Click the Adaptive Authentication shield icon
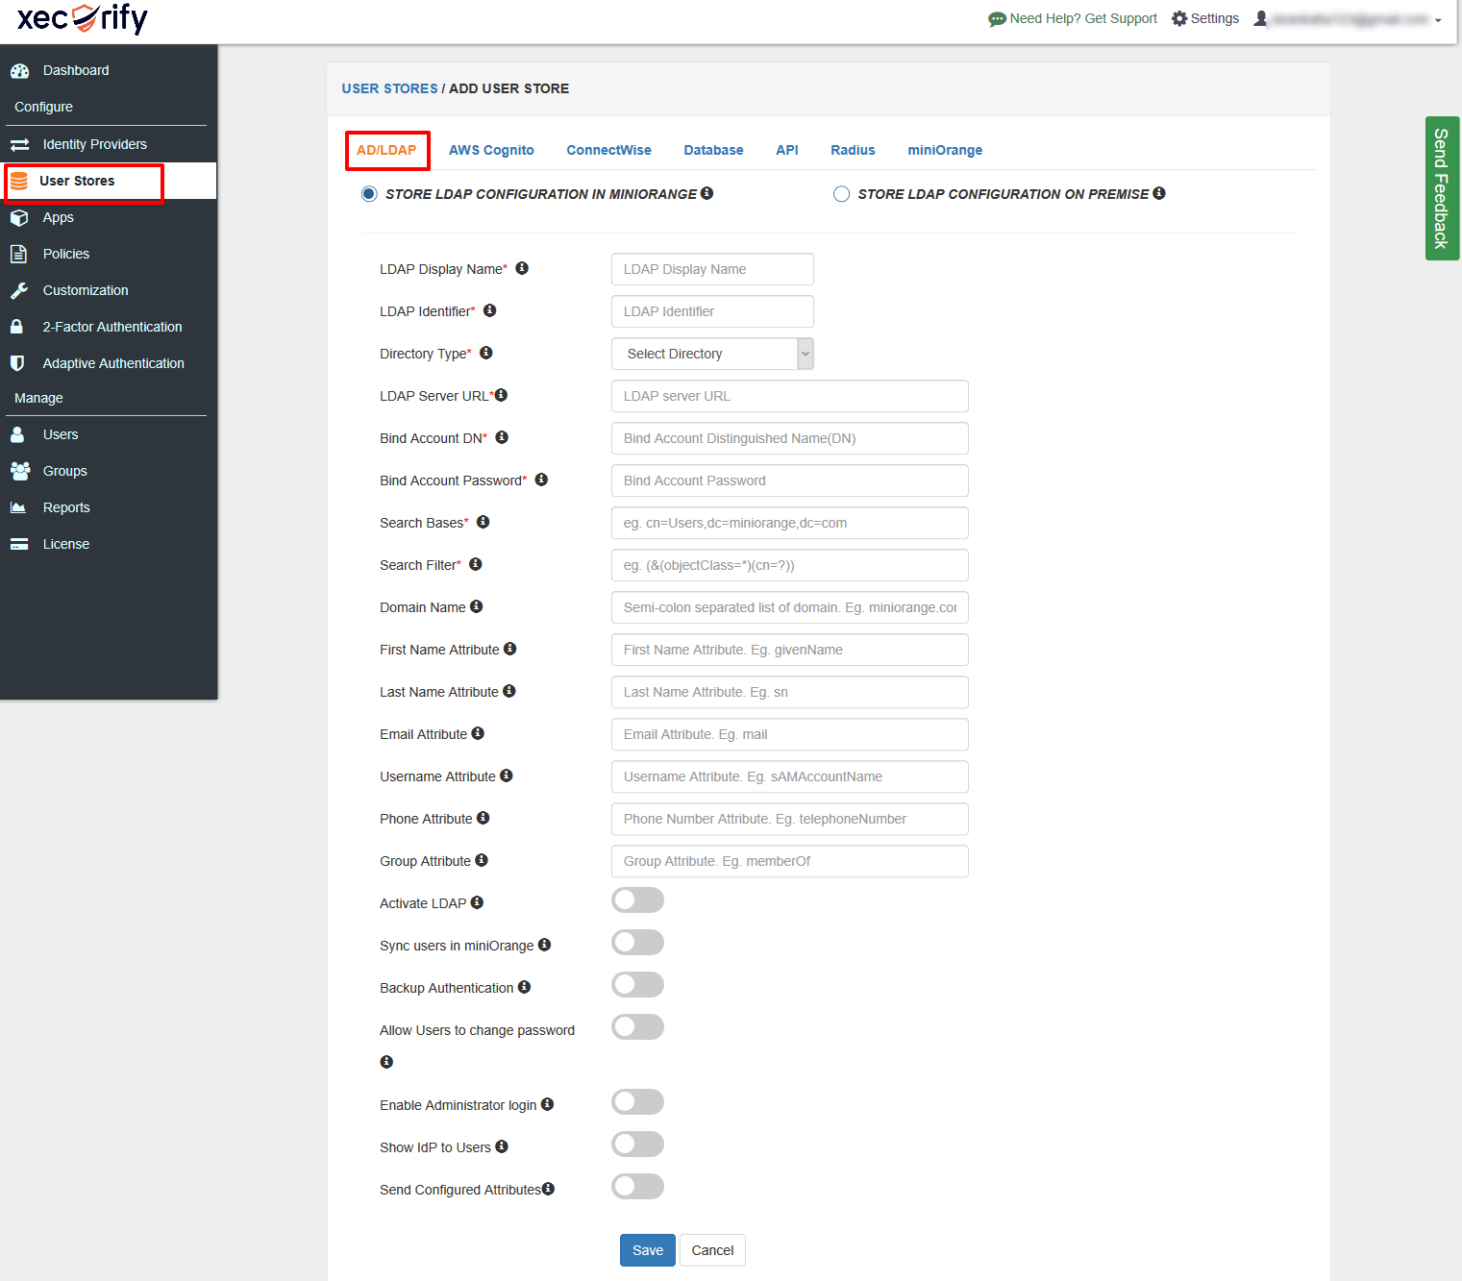 pos(16,363)
